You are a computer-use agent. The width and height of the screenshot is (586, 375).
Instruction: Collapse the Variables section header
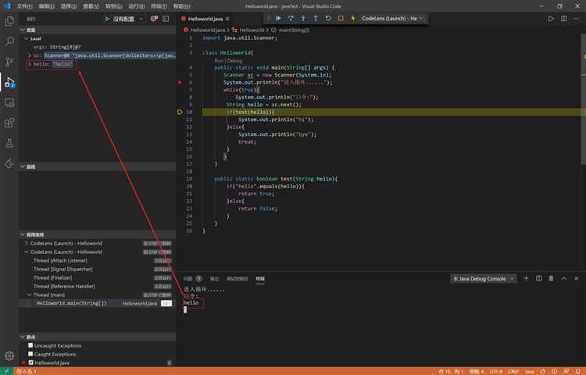[97, 30]
